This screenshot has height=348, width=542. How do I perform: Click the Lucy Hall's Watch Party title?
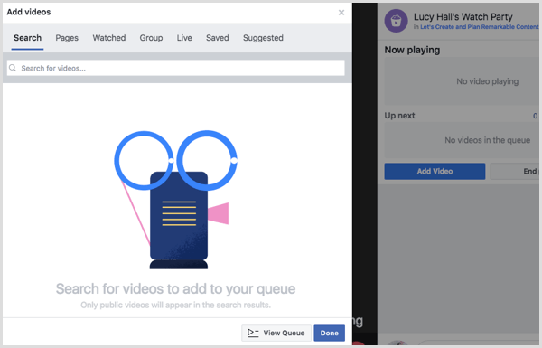[463, 16]
